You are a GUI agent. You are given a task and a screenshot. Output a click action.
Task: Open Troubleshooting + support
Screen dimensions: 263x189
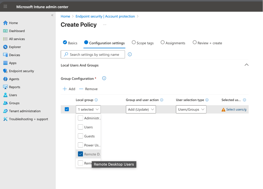[26, 119]
